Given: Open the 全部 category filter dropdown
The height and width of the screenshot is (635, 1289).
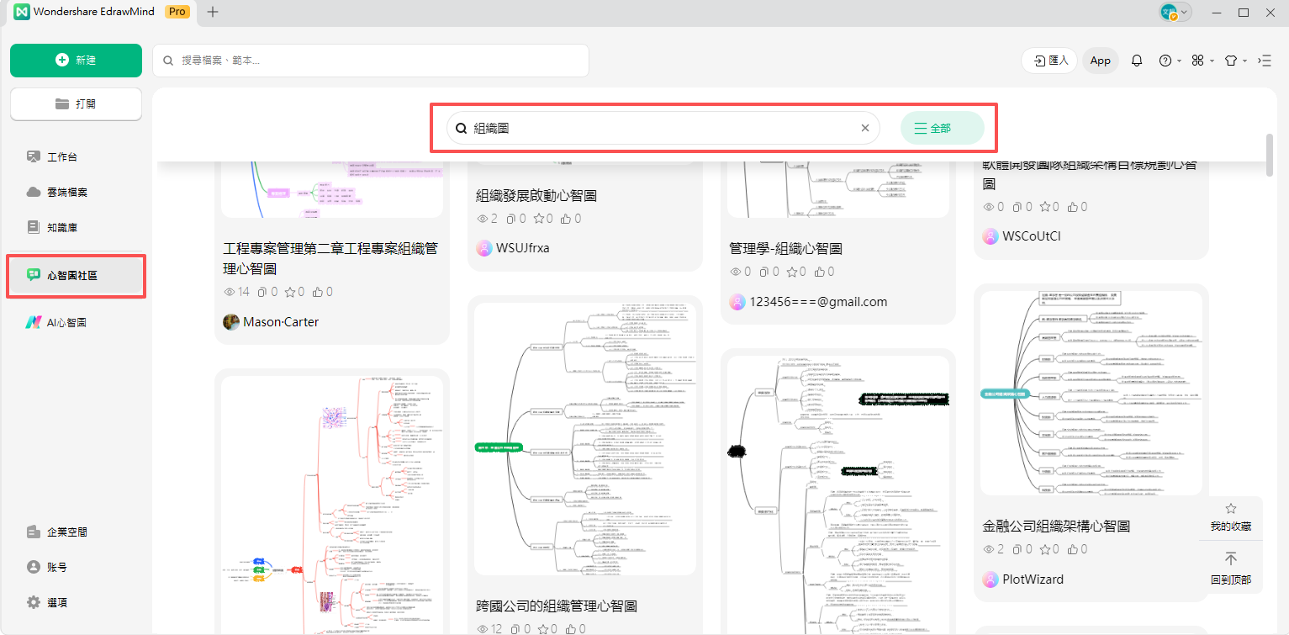Looking at the screenshot, I should pos(942,129).
